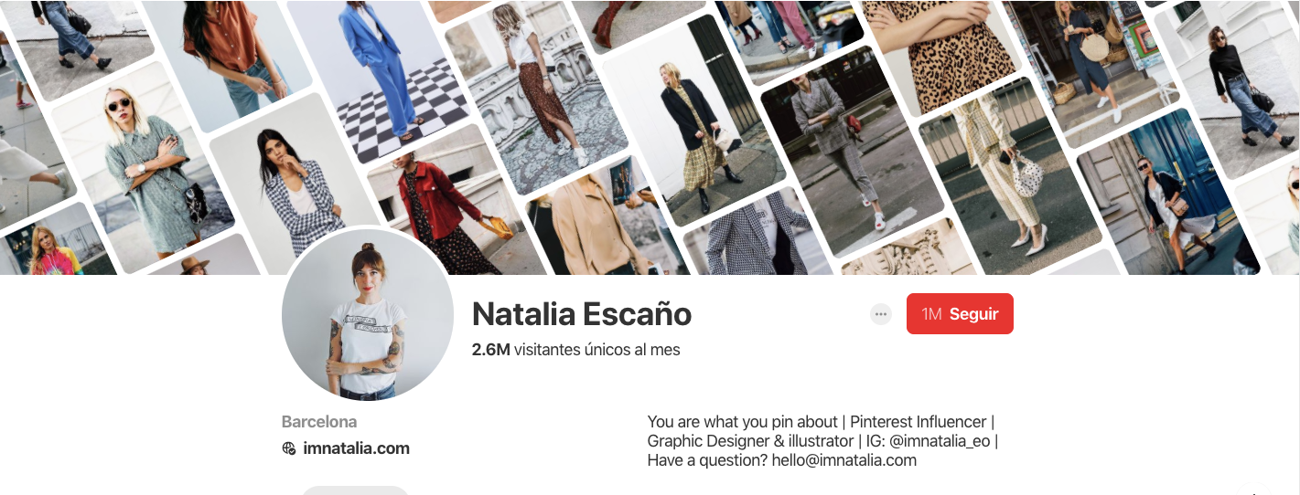This screenshot has width=1300, height=495.
Task: Select the Natalia Escaño profile name heading
Action: [x=582, y=314]
